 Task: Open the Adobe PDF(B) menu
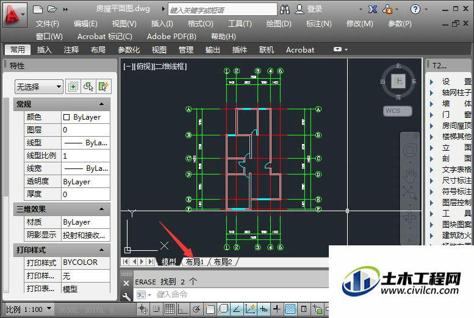(x=171, y=37)
